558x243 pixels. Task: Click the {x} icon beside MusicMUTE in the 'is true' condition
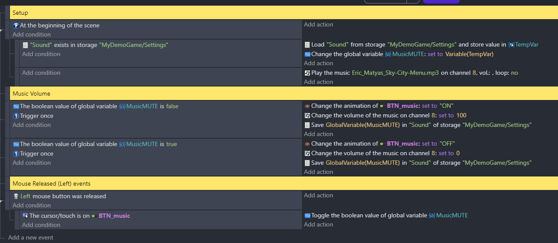pos(122,144)
